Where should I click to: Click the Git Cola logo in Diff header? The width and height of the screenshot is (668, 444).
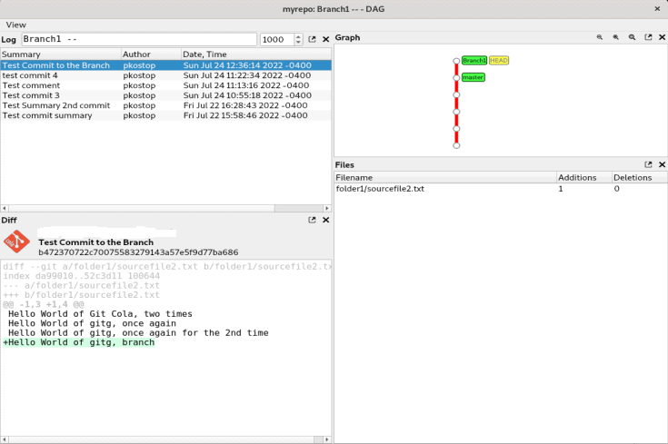(x=16, y=242)
